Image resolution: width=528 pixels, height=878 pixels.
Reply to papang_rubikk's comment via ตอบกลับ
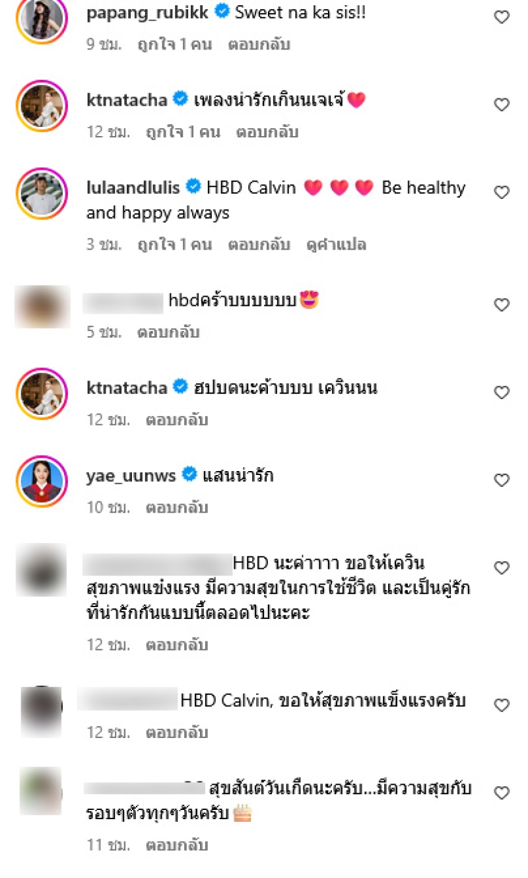pos(259,45)
